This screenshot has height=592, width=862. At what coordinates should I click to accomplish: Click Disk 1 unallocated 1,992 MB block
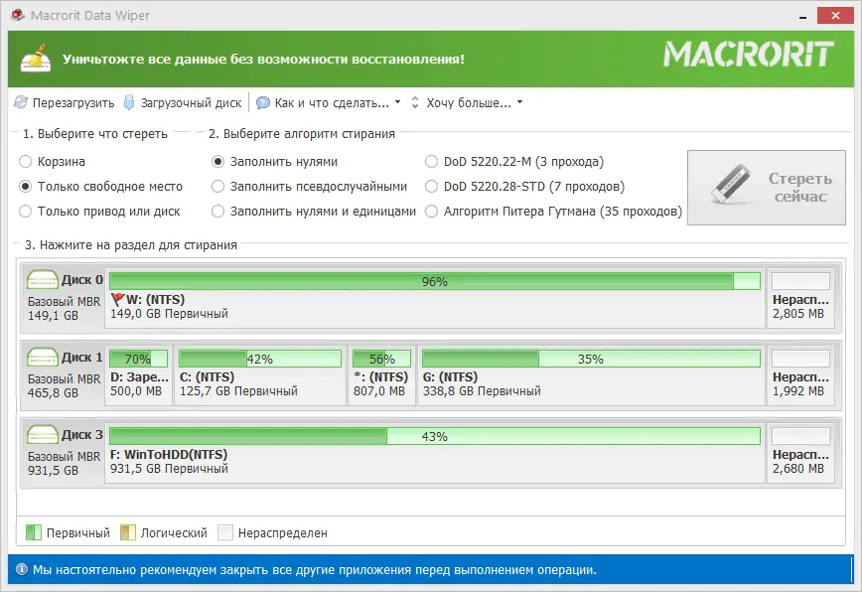pyautogui.click(x=800, y=374)
